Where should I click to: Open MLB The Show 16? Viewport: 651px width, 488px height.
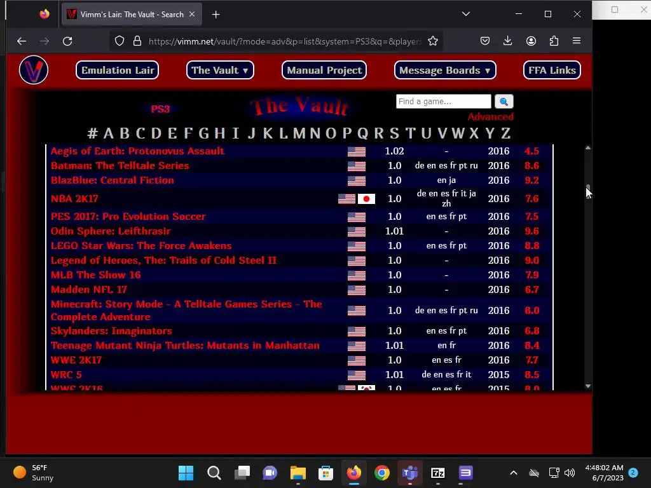pos(95,274)
